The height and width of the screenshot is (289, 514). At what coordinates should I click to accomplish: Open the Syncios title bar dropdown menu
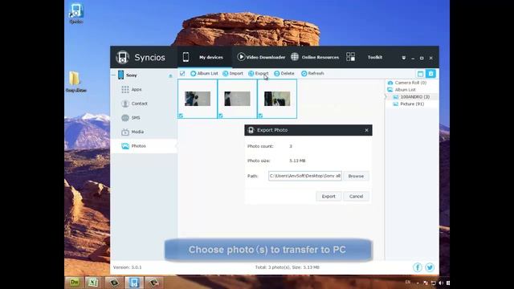point(403,58)
